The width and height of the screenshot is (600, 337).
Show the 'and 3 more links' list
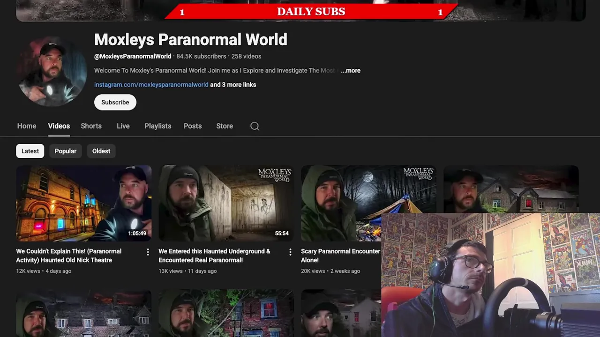(x=233, y=85)
